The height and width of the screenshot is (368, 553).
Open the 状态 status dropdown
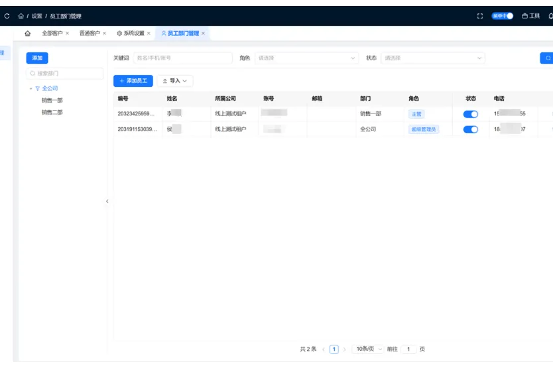(x=433, y=58)
